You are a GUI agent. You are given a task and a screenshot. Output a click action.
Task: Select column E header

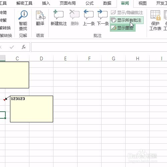tap(65, 58)
